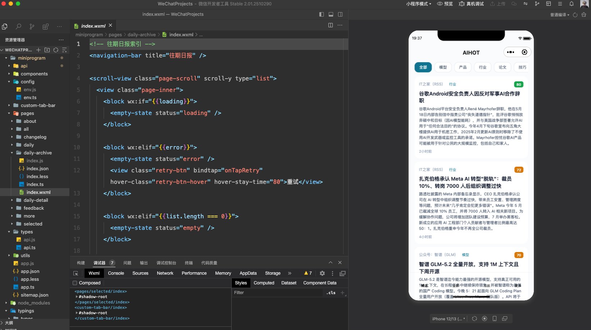Open explorer more actions ellipsis by 资源管理器
The height and width of the screenshot is (330, 591).
tap(61, 40)
